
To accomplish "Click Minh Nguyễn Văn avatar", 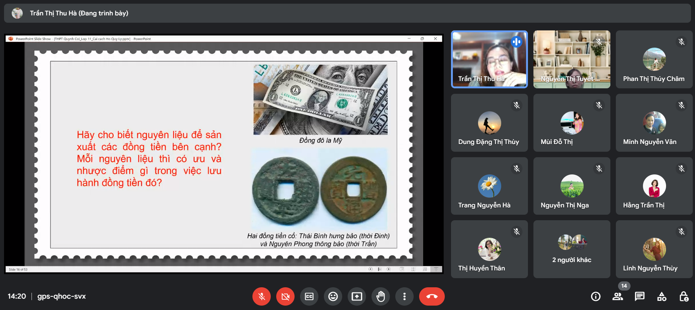I will (654, 123).
